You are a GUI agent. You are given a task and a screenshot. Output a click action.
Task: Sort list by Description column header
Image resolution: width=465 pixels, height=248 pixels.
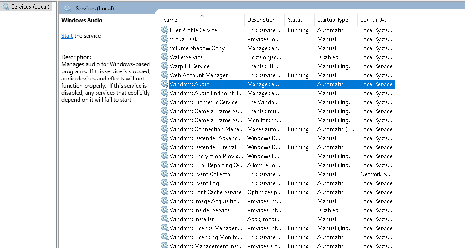tap(261, 20)
